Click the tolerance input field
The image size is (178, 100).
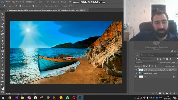tap(16, 6)
